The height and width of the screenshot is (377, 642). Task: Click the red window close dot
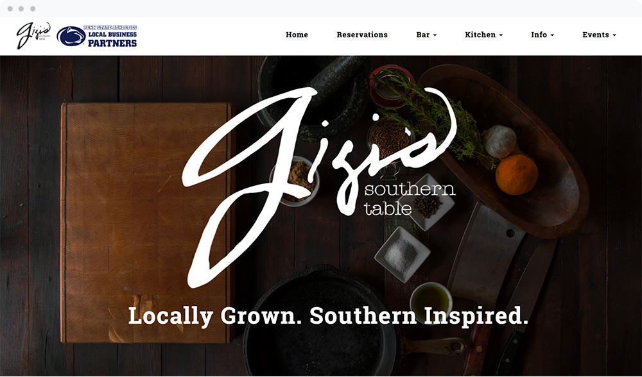(x=10, y=8)
